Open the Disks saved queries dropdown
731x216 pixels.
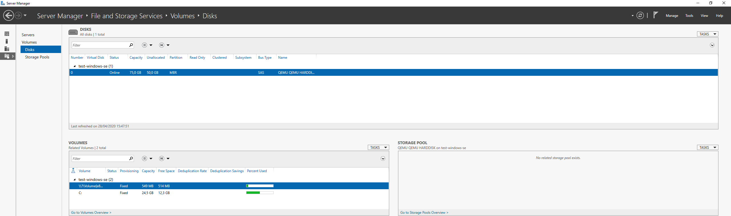164,45
